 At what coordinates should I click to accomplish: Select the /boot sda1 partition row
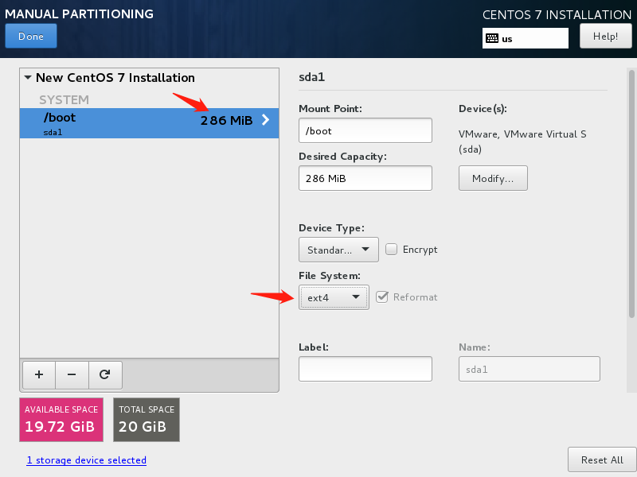pos(149,123)
